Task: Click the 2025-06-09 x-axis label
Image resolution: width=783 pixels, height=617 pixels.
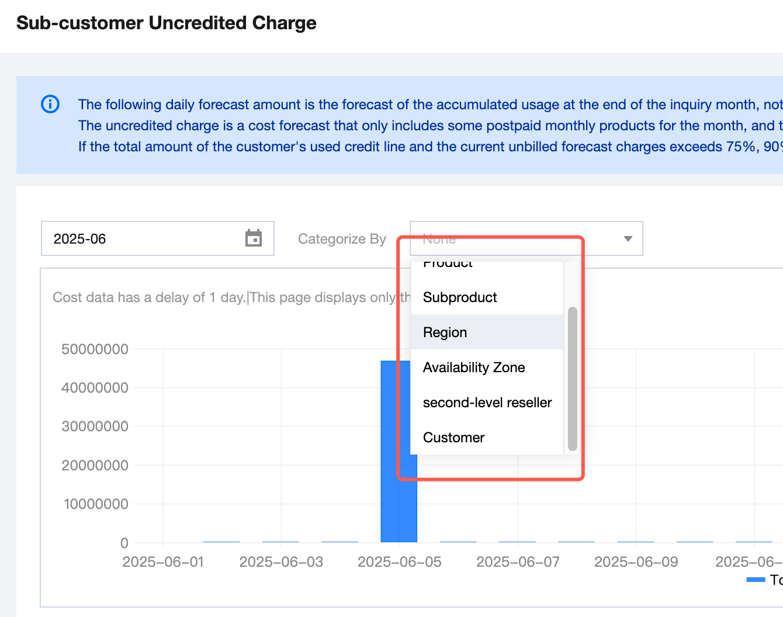Action: [636, 562]
